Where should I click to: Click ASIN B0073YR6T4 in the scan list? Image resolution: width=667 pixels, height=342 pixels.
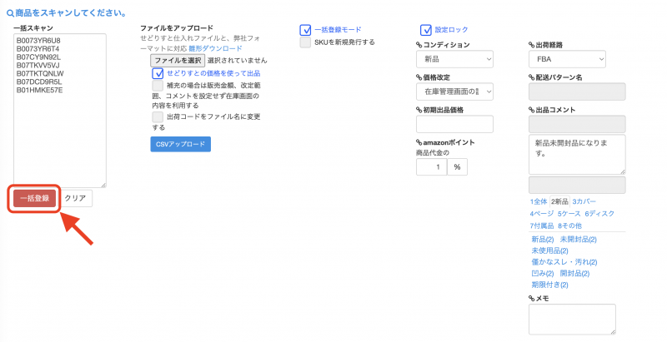38,49
